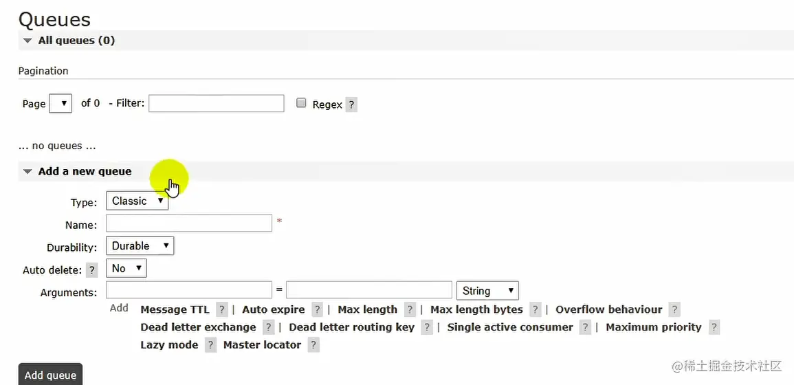Show help for Single active consumer
Screen dimensions: 794x385
click(586, 327)
